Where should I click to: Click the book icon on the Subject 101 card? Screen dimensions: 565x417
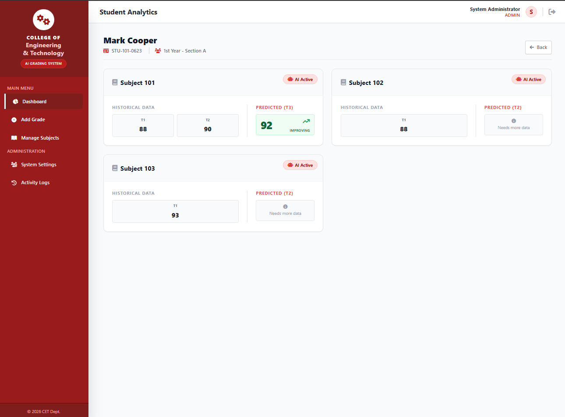point(115,82)
